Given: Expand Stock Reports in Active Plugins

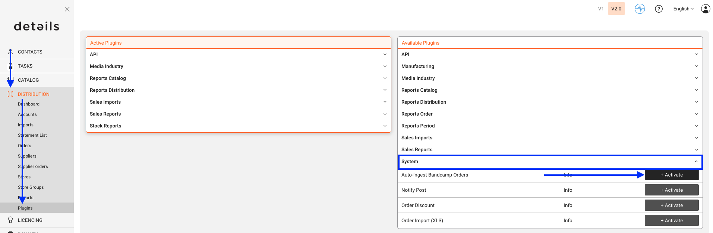Looking at the screenshot, I should [239, 126].
